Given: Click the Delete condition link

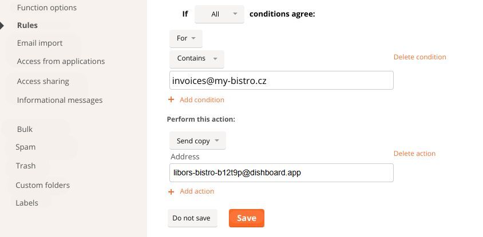Looking at the screenshot, I should click(x=419, y=57).
